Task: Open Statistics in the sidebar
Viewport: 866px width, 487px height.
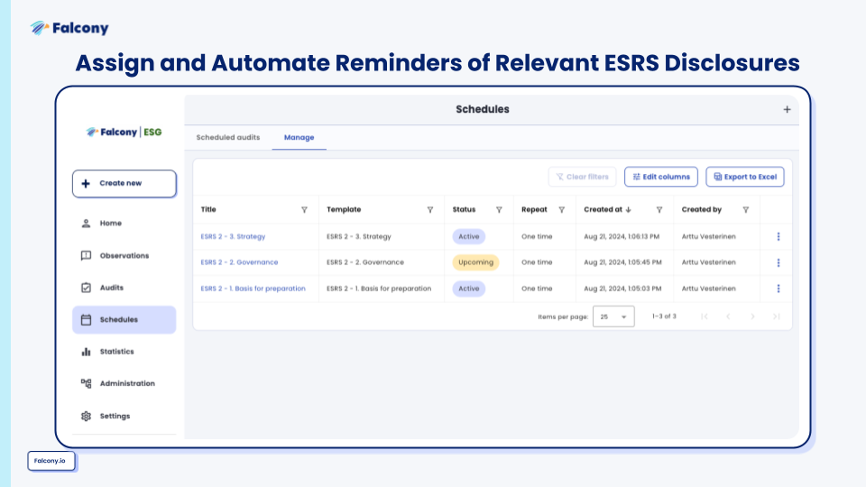Action: pyautogui.click(x=124, y=352)
